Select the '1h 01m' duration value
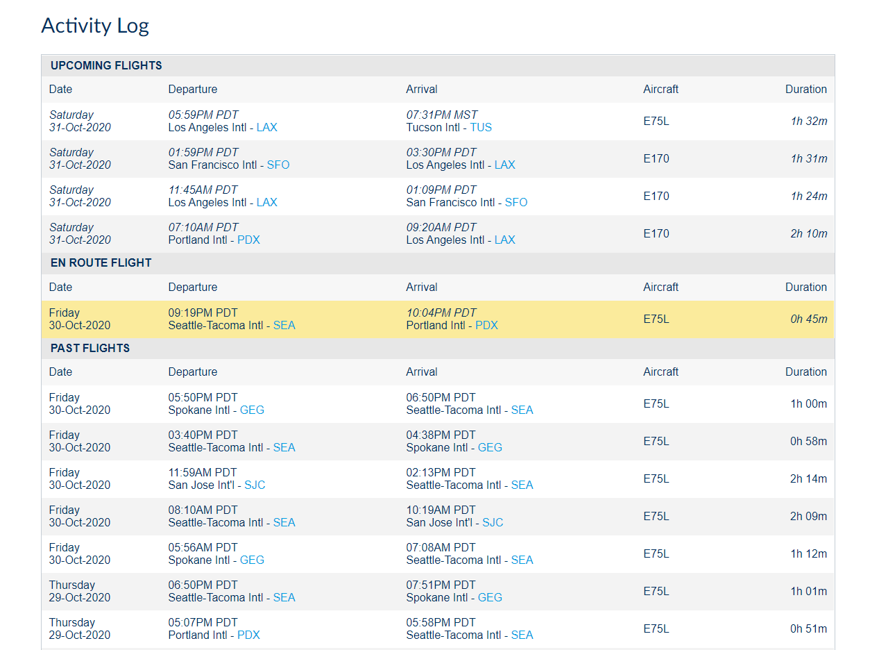This screenshot has width=879, height=650. click(809, 592)
